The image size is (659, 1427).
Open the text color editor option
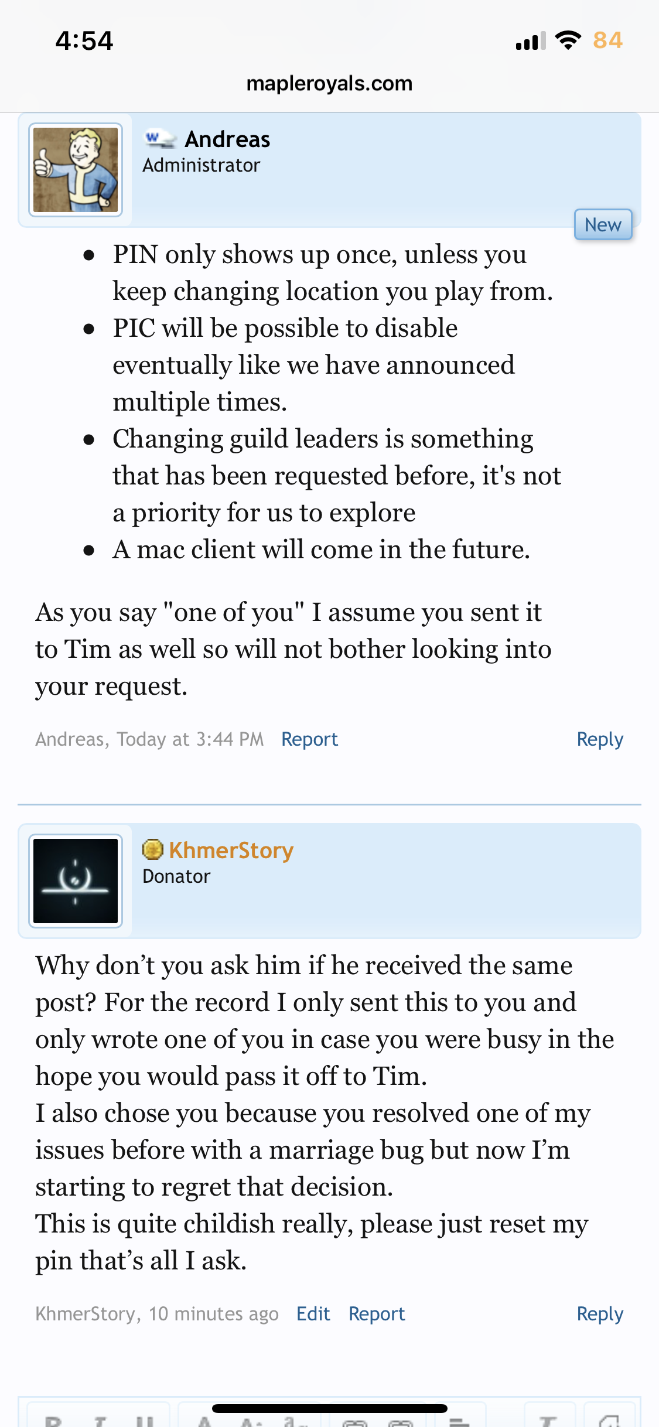[x=204, y=1419]
